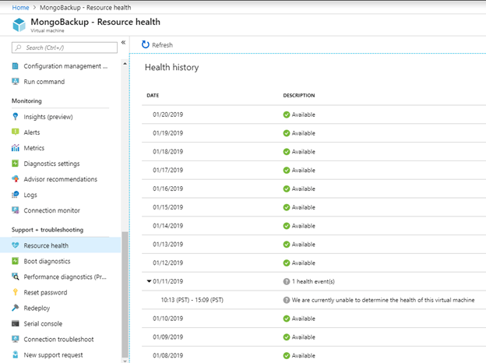
Task: Click the gray question icon for 01/11/2019
Action: pyautogui.click(x=287, y=281)
